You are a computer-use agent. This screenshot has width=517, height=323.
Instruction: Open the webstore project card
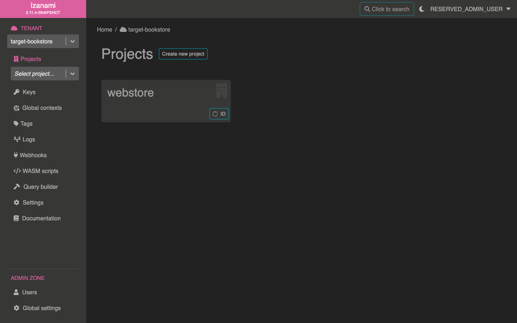click(131, 93)
